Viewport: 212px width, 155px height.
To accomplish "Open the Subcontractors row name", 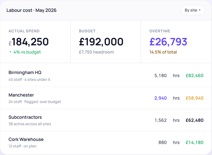I will (x=25, y=117).
